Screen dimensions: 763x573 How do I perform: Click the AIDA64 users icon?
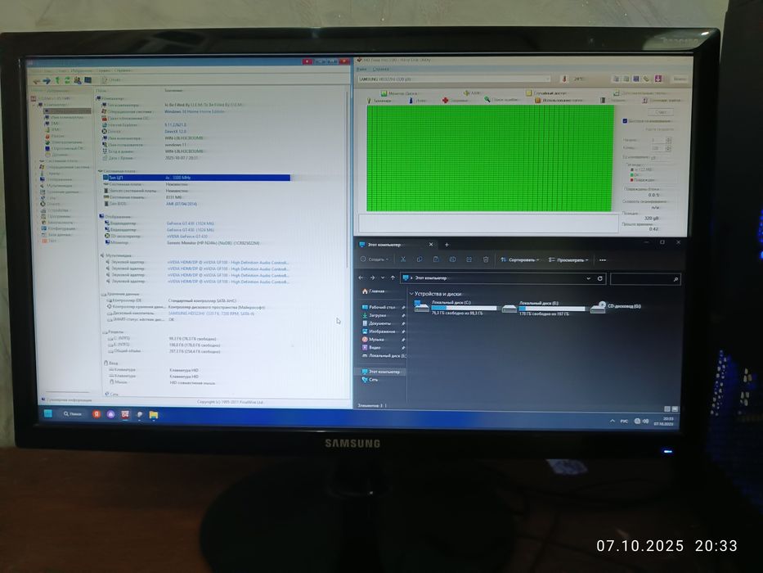click(78, 80)
